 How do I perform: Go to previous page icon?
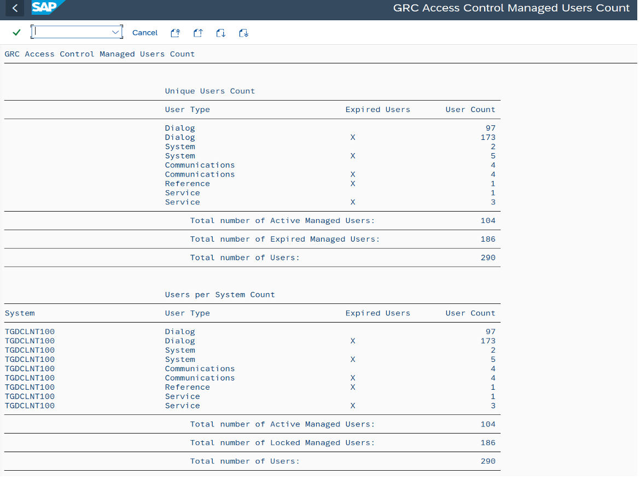(198, 33)
